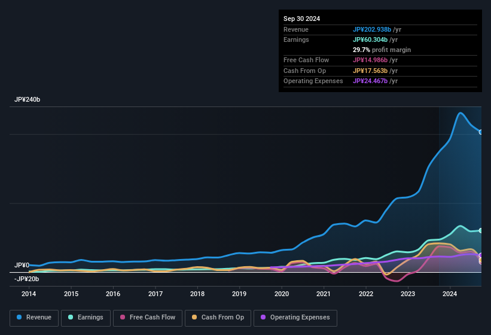Click the pink Free Cash Flow legend dot
The image size is (491, 335).
tap(123, 318)
